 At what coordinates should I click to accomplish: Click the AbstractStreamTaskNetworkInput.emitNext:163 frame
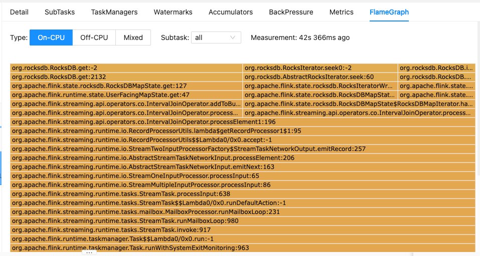click(243, 167)
